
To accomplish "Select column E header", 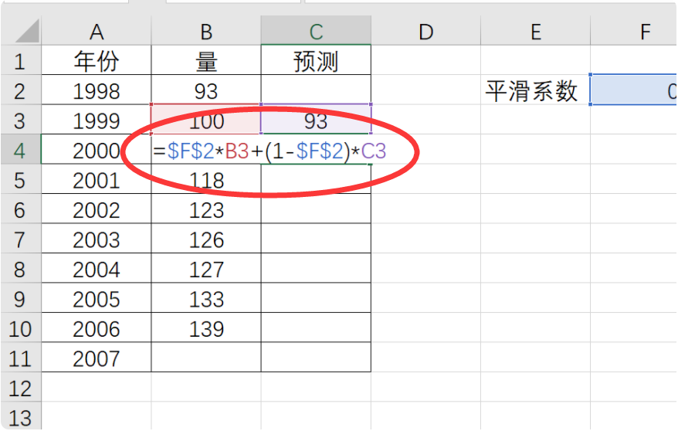I will click(x=536, y=31).
